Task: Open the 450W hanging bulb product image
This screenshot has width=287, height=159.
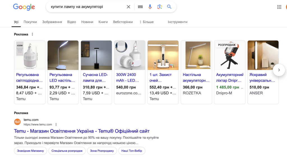Action: pyautogui.click(x=30, y=55)
